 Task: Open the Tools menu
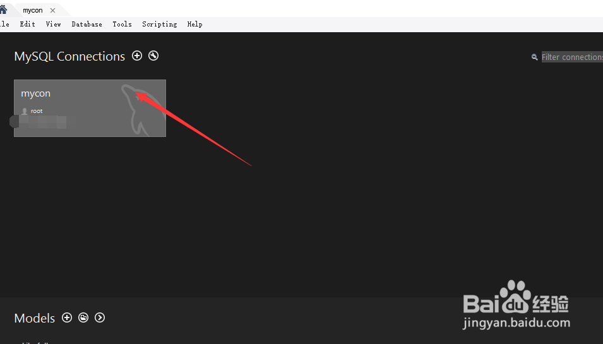point(122,24)
